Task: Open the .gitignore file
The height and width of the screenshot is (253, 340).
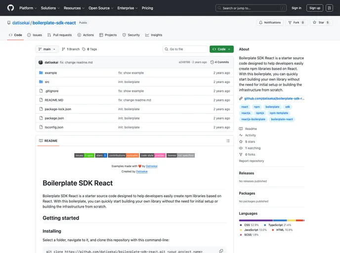Action: pos(51,91)
